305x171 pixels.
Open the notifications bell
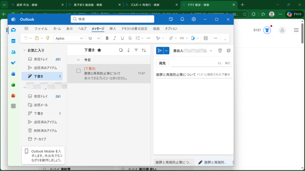pyautogui.click(x=182, y=19)
